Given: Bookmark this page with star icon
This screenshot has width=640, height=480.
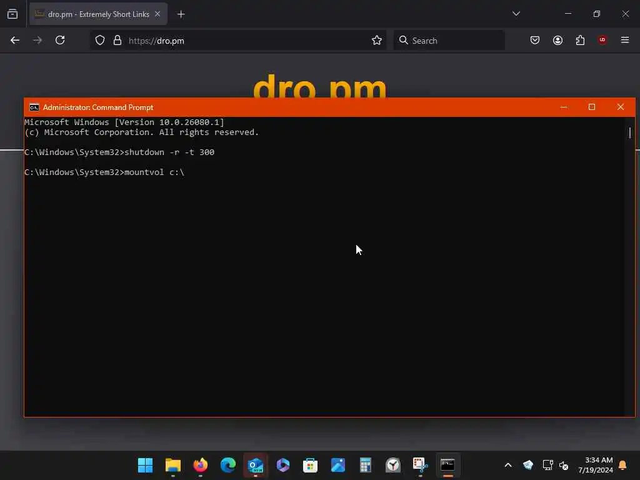Looking at the screenshot, I should (x=376, y=41).
